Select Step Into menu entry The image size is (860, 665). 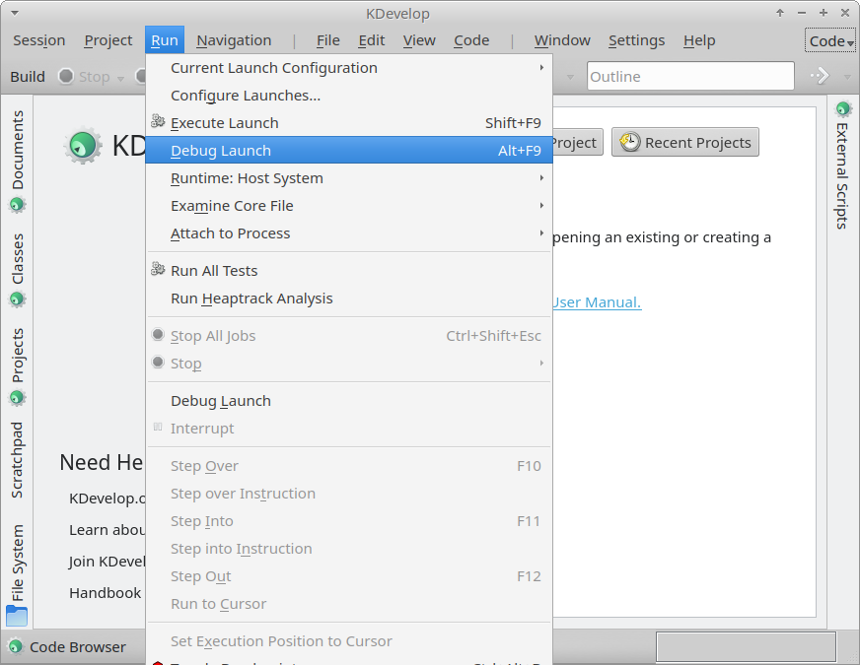(349, 521)
